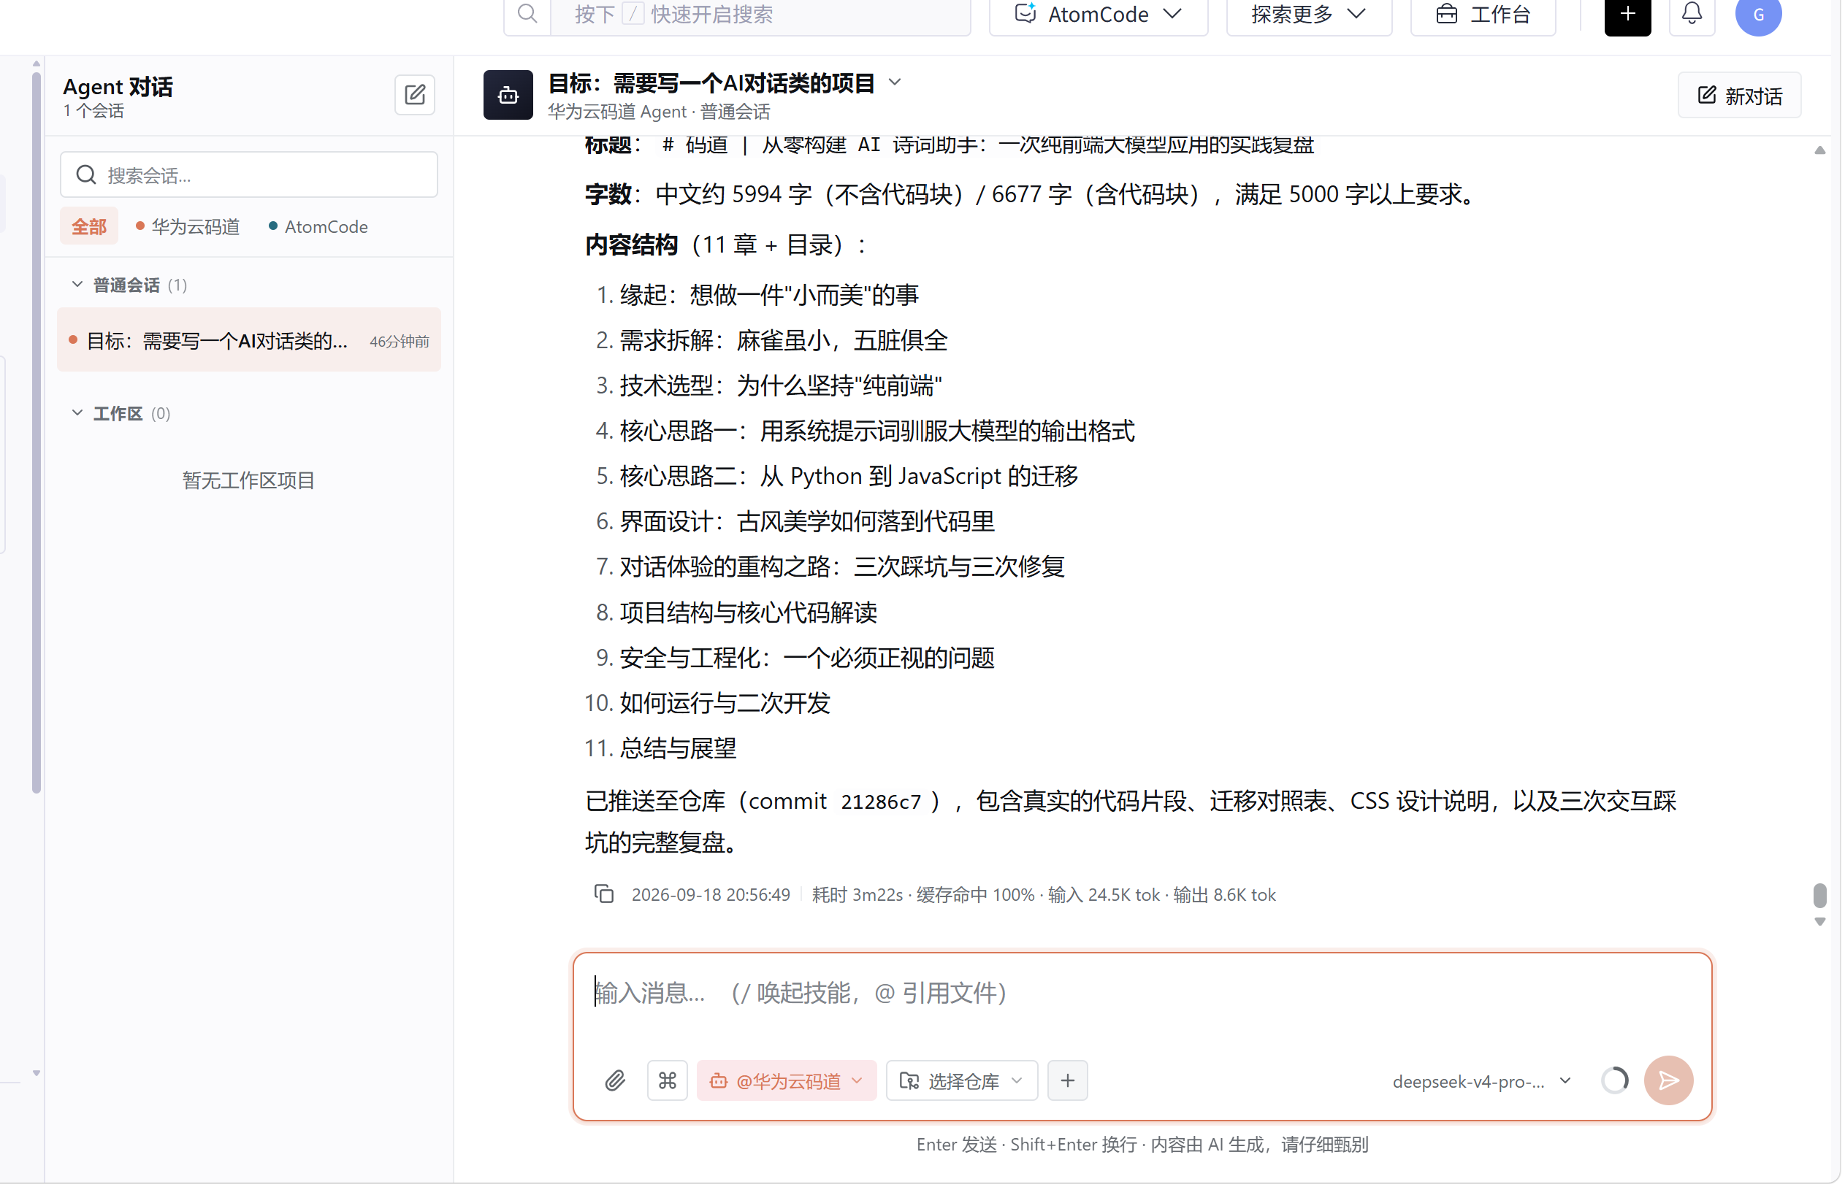Collapse the 工作区 group
This screenshot has height=1187, width=1845.
pyautogui.click(x=77, y=414)
